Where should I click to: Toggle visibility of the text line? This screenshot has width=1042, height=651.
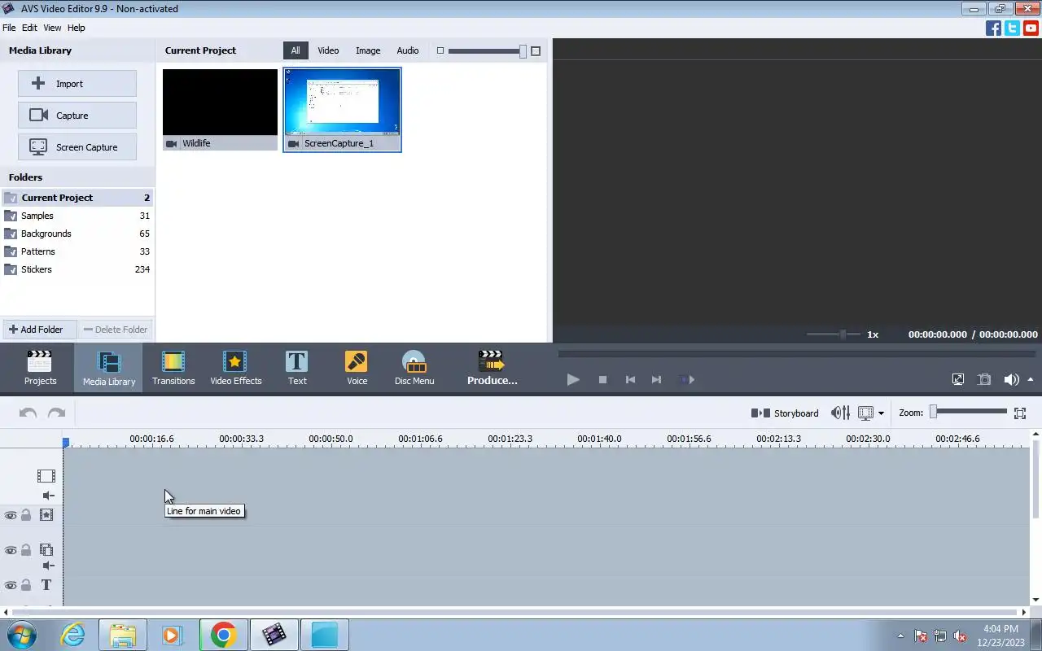coord(11,585)
